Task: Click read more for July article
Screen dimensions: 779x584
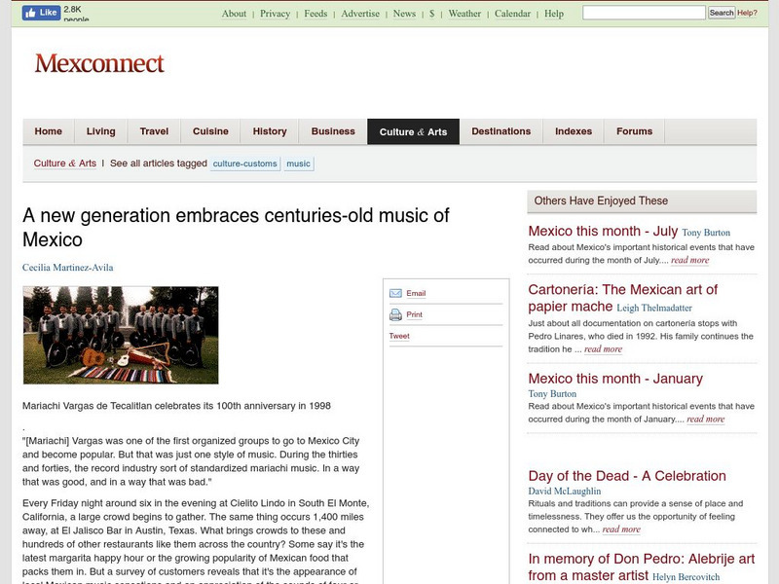Action: pyautogui.click(x=690, y=260)
